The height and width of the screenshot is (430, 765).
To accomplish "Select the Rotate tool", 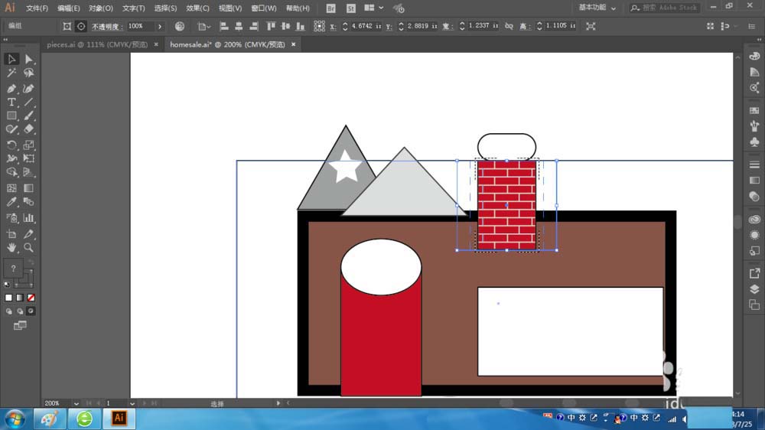I will coord(11,145).
